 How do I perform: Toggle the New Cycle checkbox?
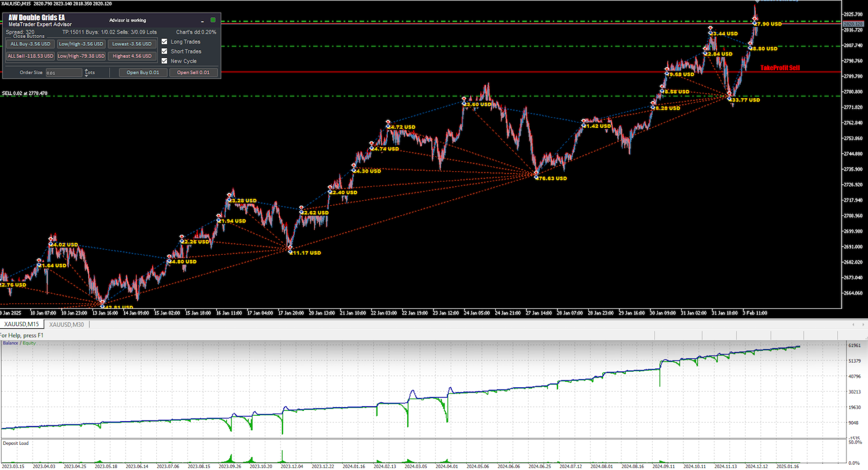pyautogui.click(x=164, y=61)
